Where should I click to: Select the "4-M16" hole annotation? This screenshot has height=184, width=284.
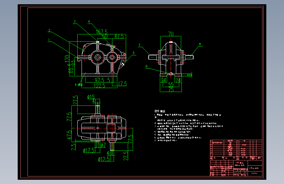pyautogui.click(x=79, y=84)
